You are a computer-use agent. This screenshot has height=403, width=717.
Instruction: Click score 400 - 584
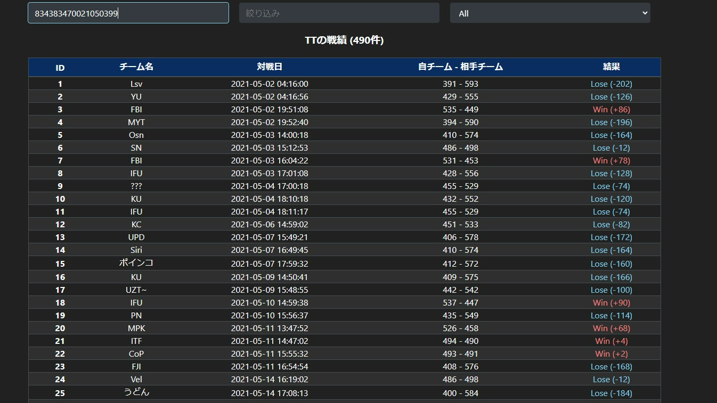[x=460, y=393]
